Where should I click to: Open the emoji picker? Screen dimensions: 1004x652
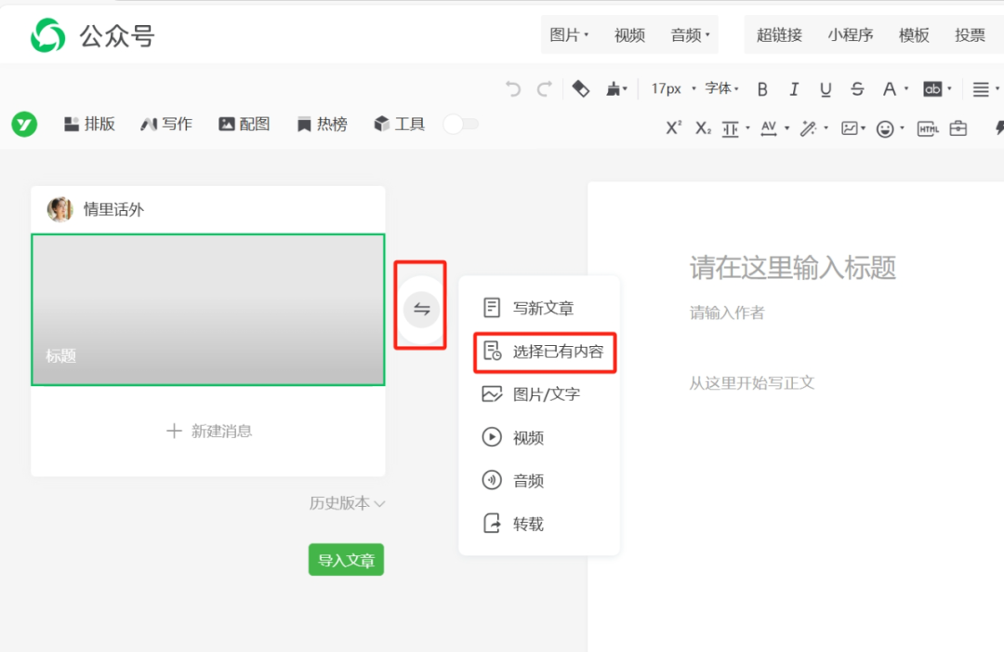pos(885,129)
